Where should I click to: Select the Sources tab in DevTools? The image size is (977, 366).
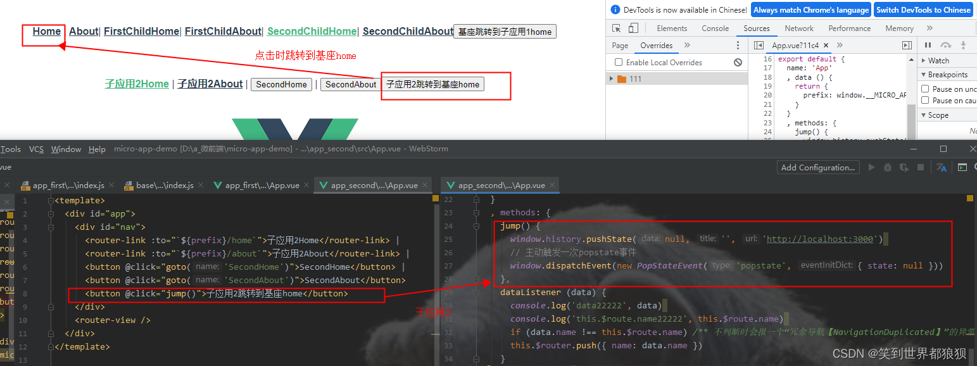point(757,28)
